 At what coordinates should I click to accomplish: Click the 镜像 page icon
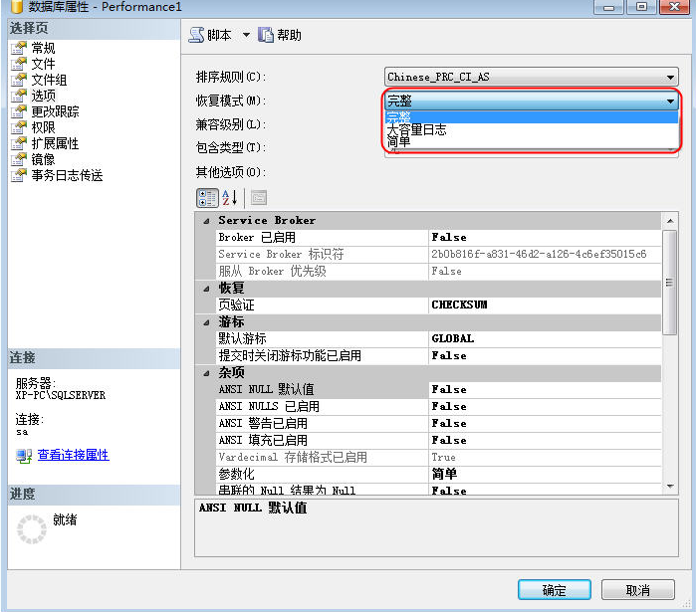coord(19,159)
